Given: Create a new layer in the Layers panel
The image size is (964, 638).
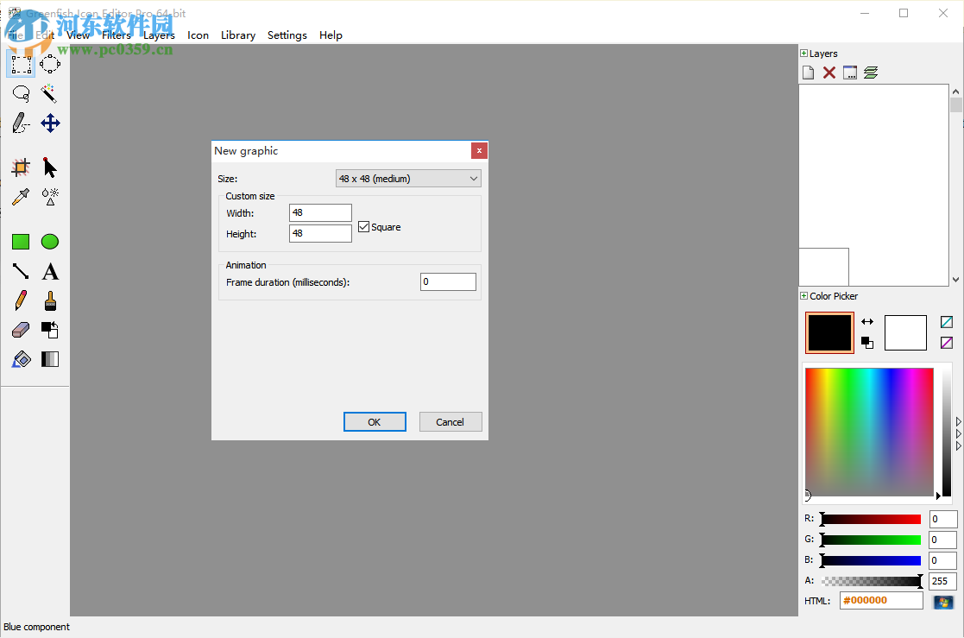Looking at the screenshot, I should click(x=808, y=72).
